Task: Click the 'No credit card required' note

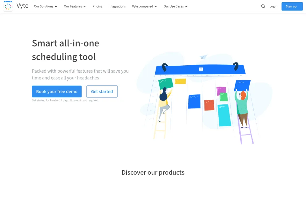Action: point(84,100)
